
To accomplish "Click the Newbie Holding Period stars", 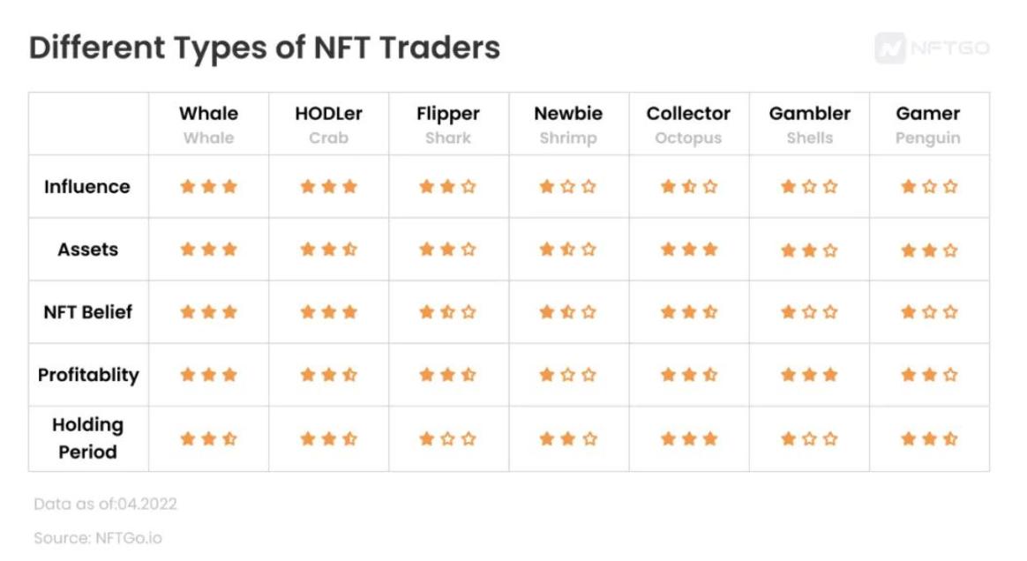I will click(x=568, y=438).
